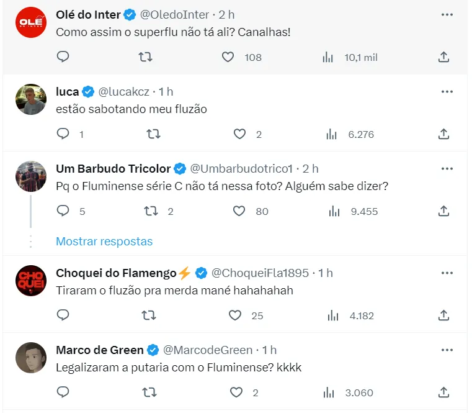Reply to Marco de Green's tweet

click(63, 393)
